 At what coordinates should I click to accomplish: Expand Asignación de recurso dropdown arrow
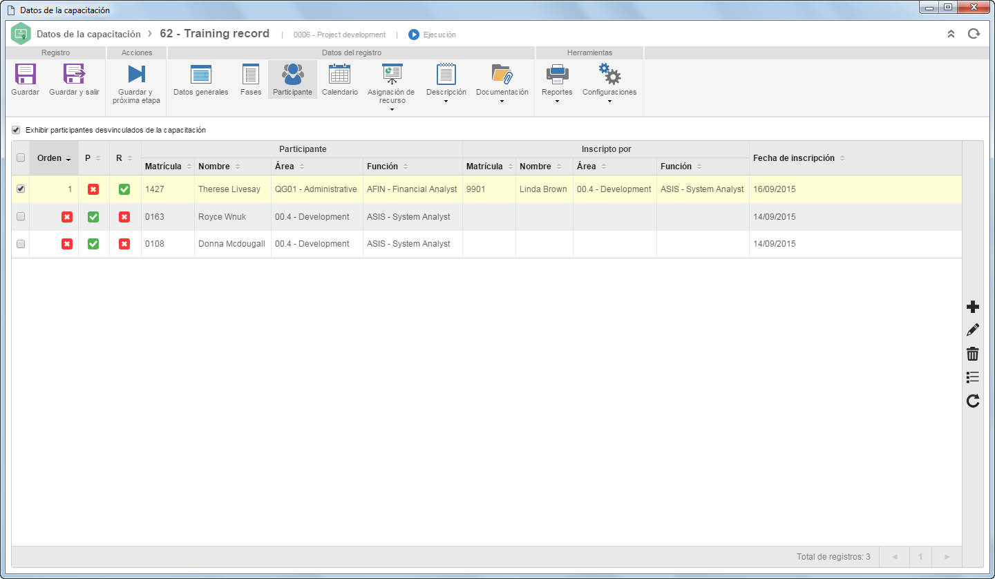tap(391, 109)
